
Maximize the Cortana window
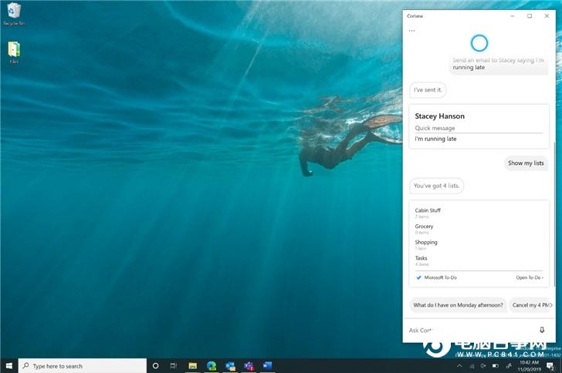tap(530, 15)
